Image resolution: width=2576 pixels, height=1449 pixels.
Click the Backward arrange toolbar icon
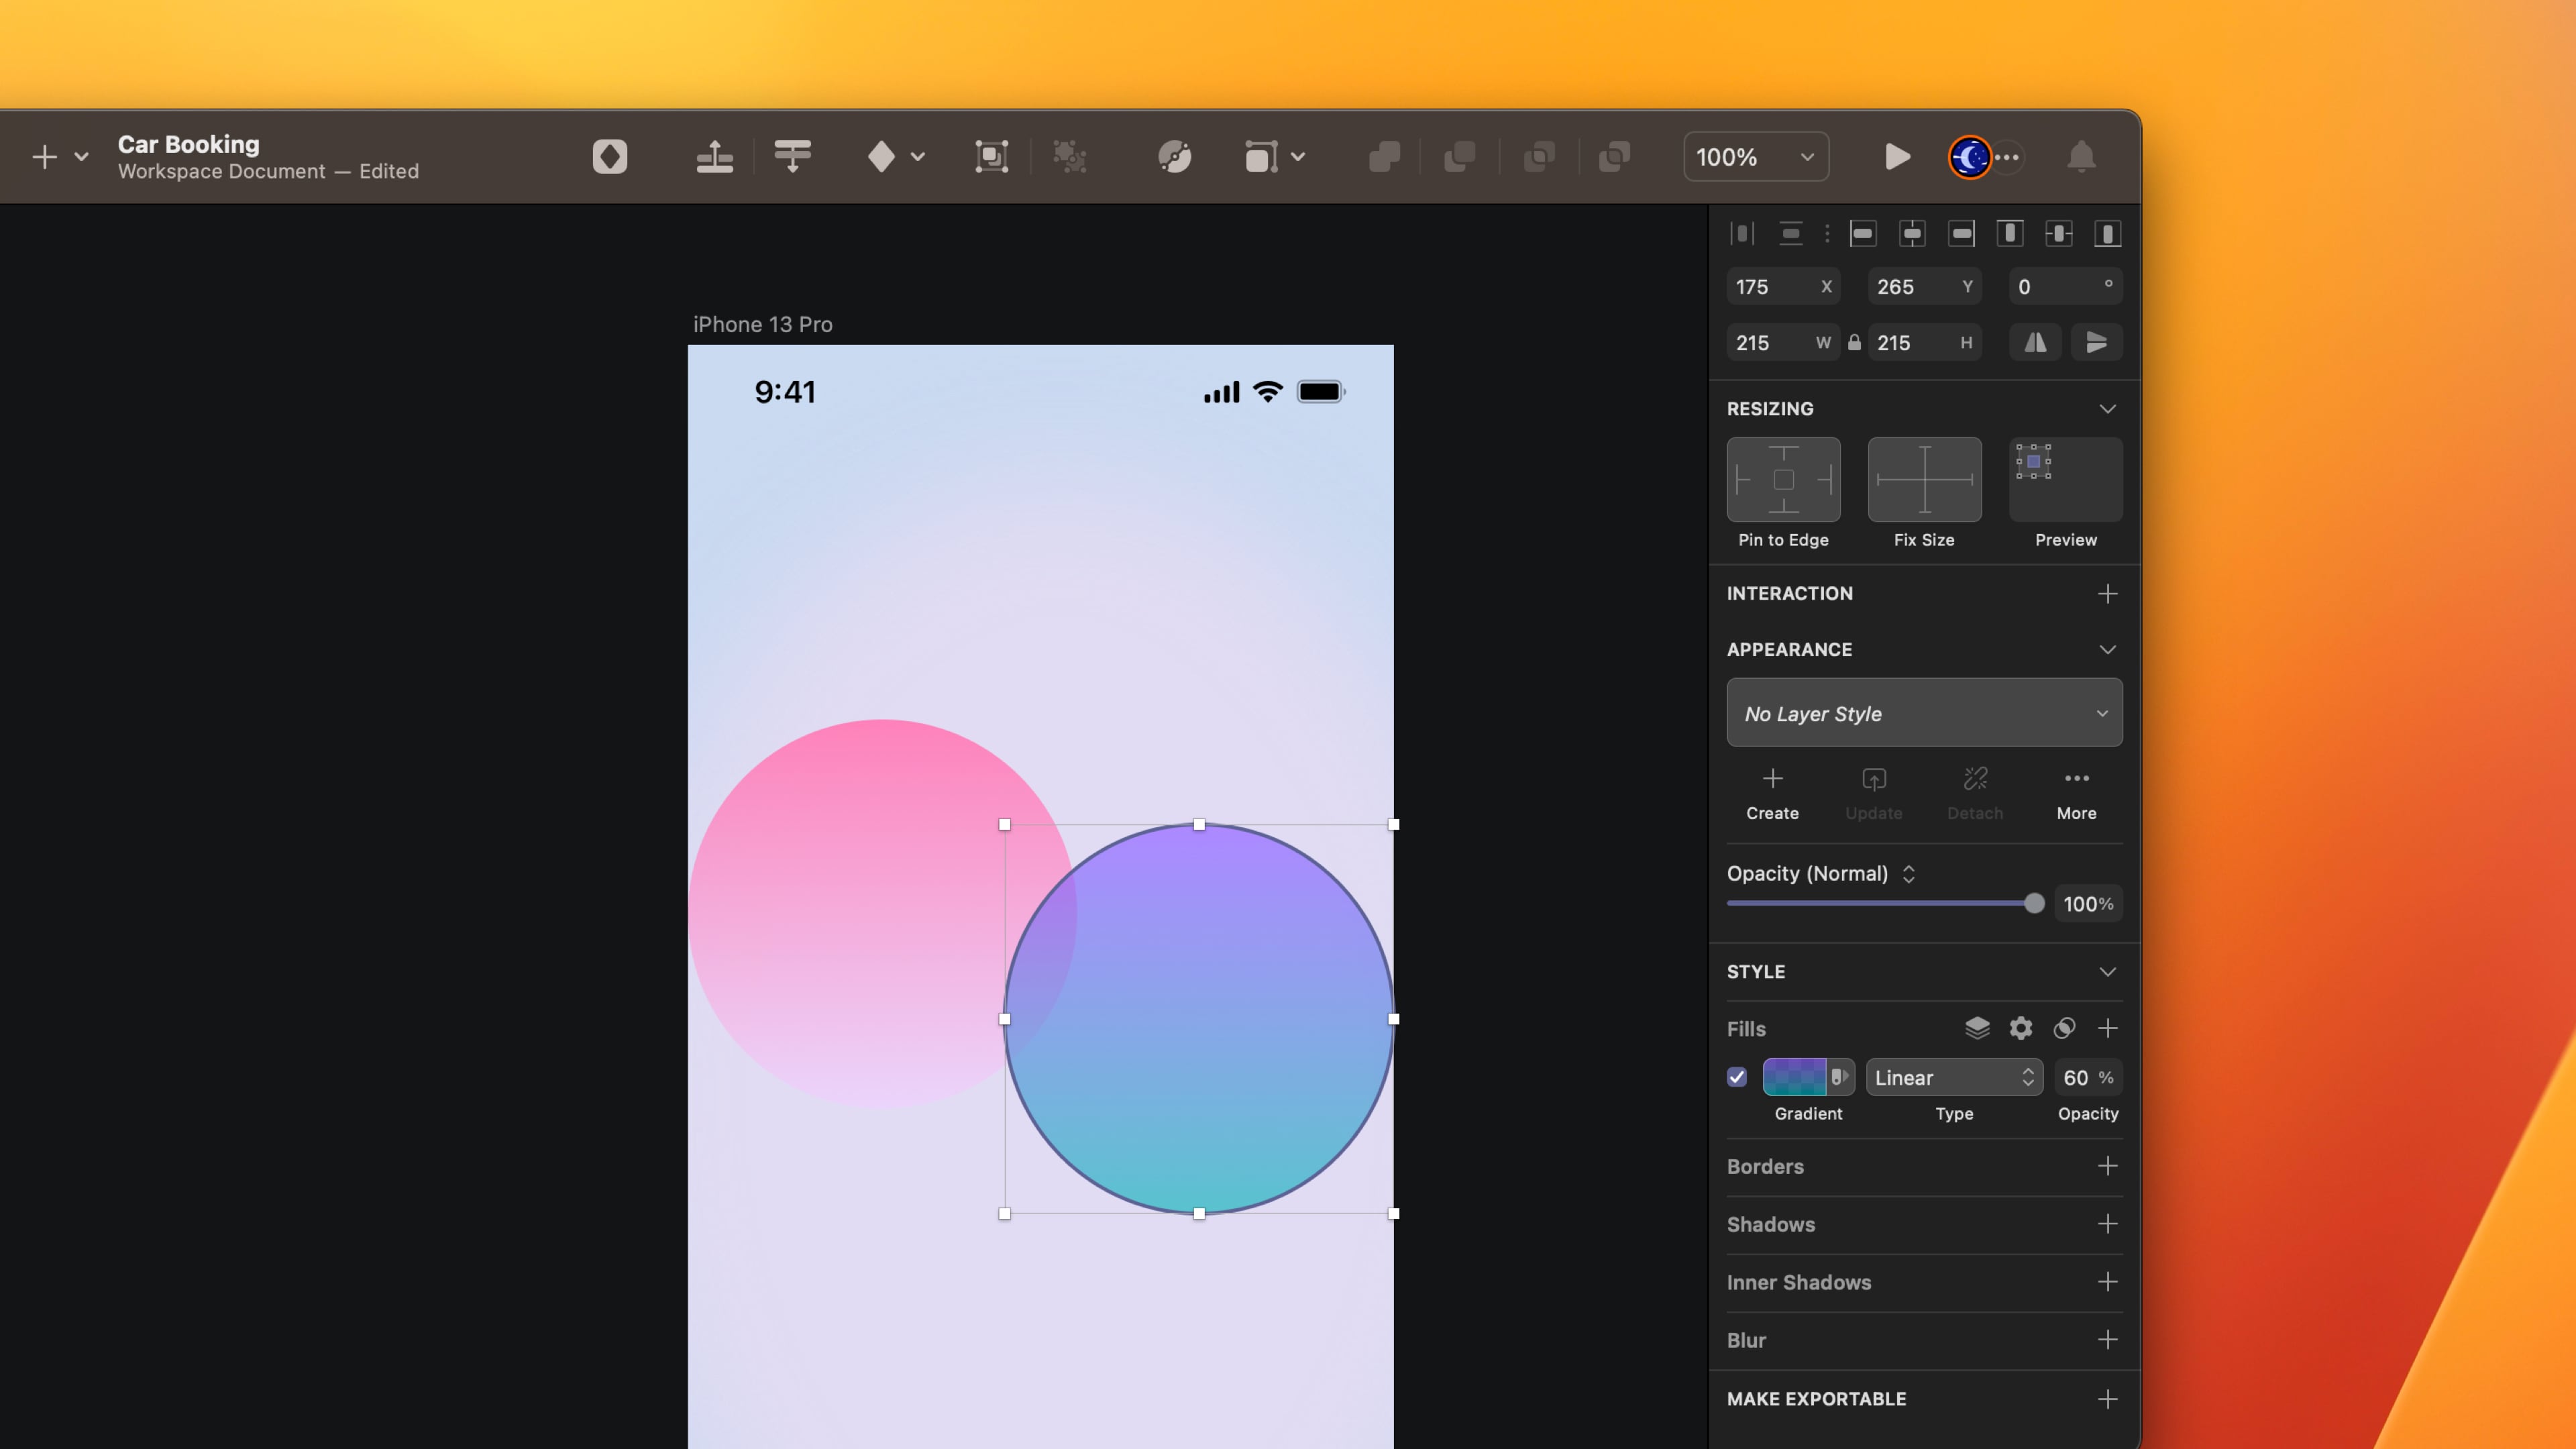tap(792, 157)
